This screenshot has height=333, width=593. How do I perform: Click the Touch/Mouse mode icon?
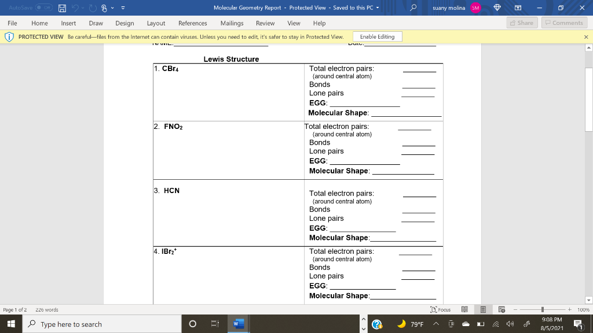coord(104,8)
